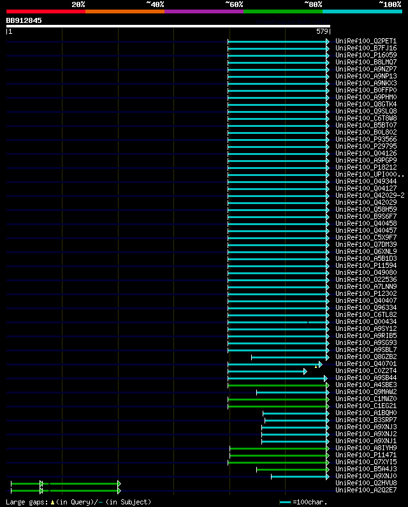Open hit label UniRef100_B8LMQ7

366,62
